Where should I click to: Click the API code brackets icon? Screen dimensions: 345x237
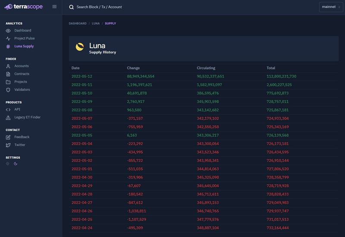point(8,110)
